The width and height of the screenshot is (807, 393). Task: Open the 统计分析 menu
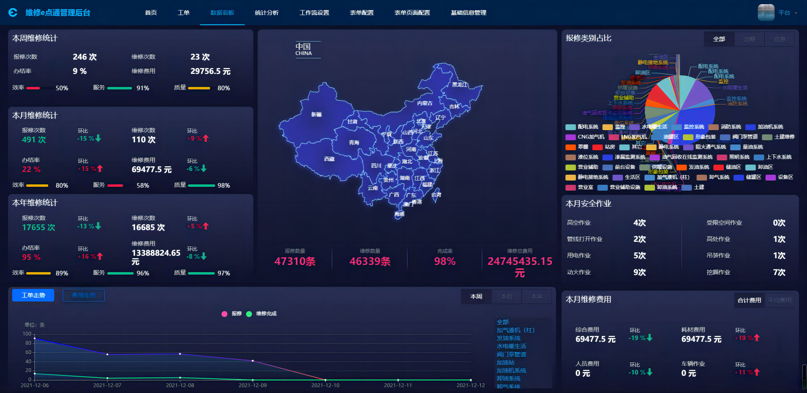(x=266, y=13)
